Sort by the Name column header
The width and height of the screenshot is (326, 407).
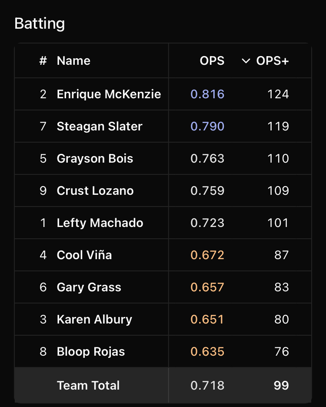(73, 61)
